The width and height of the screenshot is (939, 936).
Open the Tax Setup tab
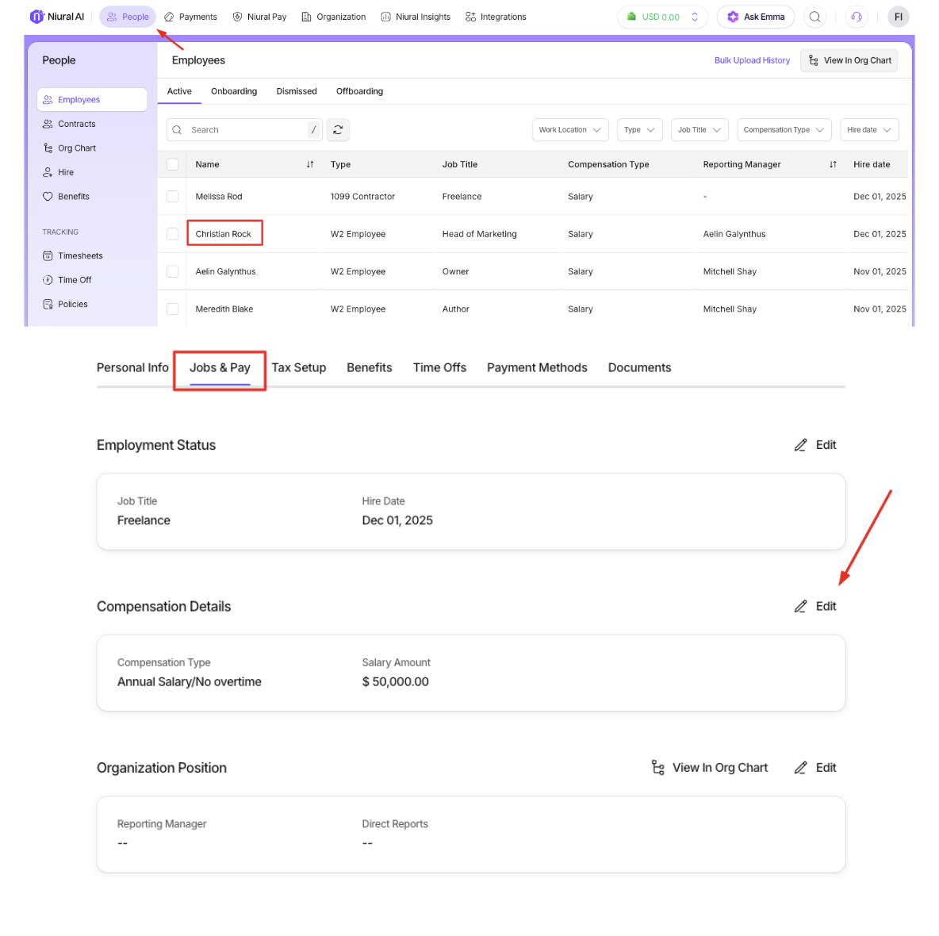click(299, 368)
